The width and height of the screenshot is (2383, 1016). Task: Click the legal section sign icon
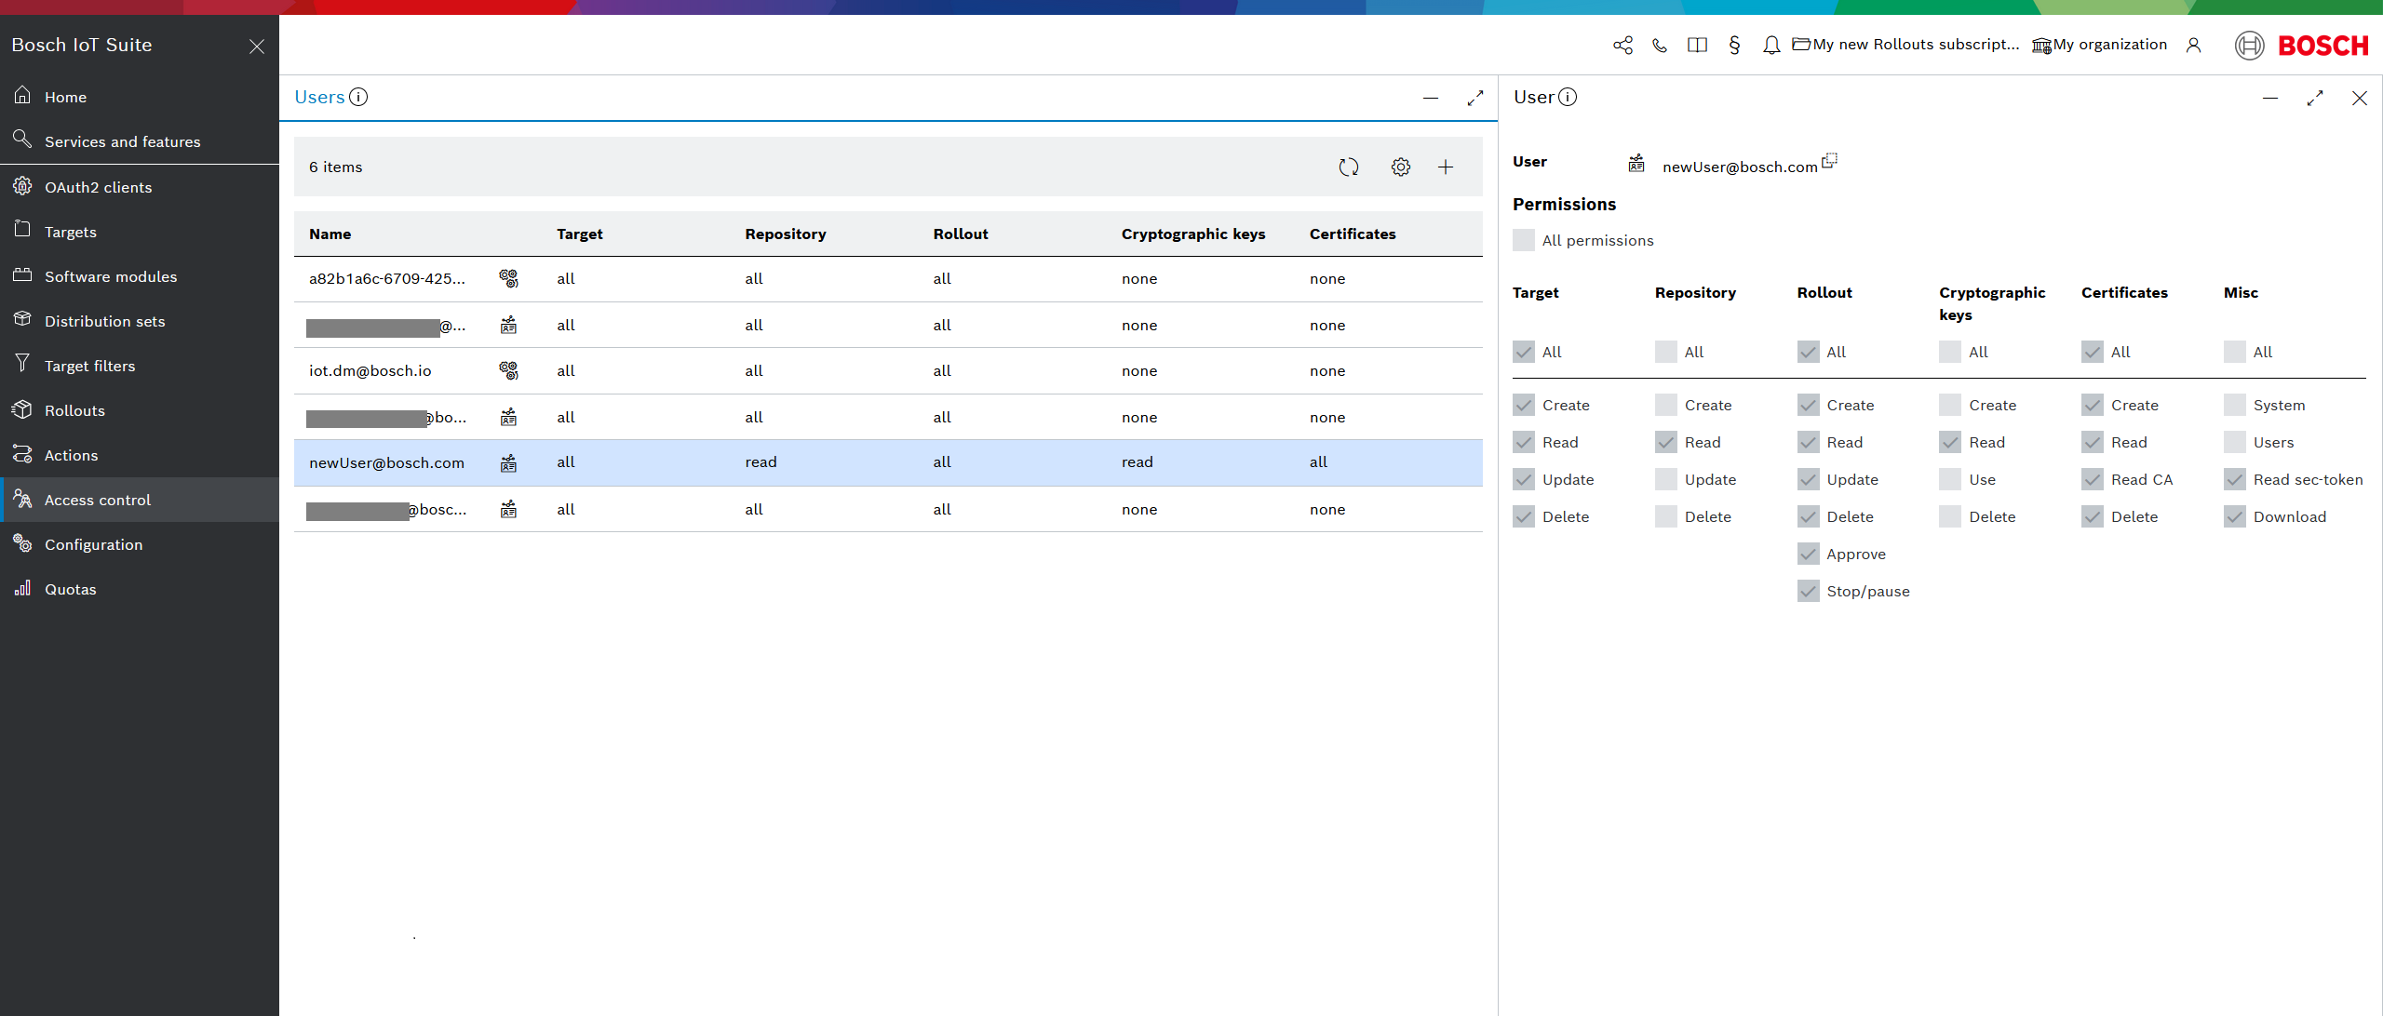coord(1733,45)
